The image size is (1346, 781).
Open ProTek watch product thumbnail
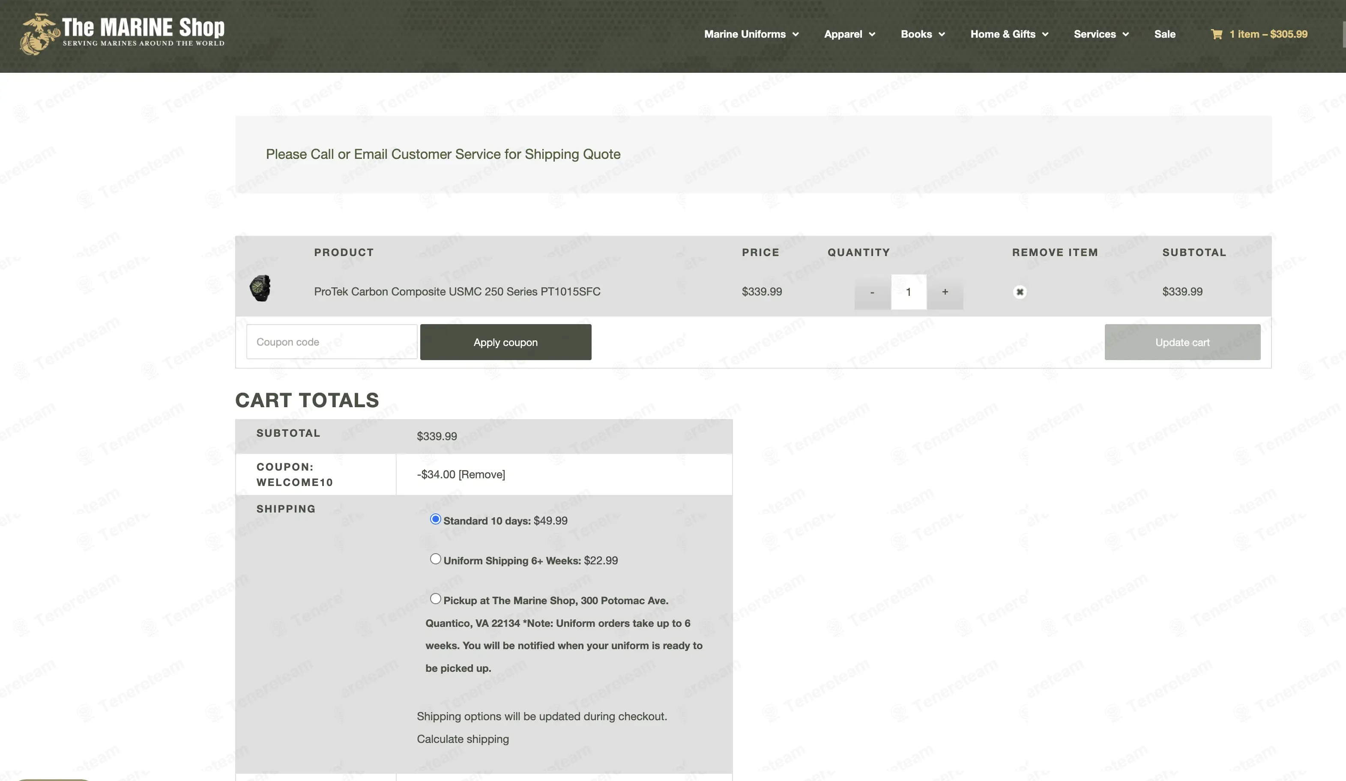coord(260,288)
